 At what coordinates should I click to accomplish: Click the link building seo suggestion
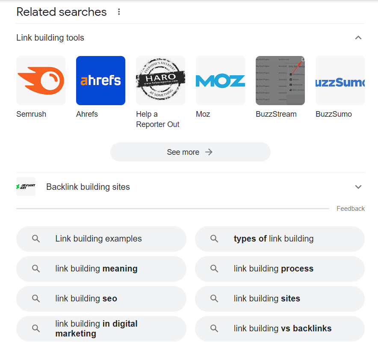(101, 299)
